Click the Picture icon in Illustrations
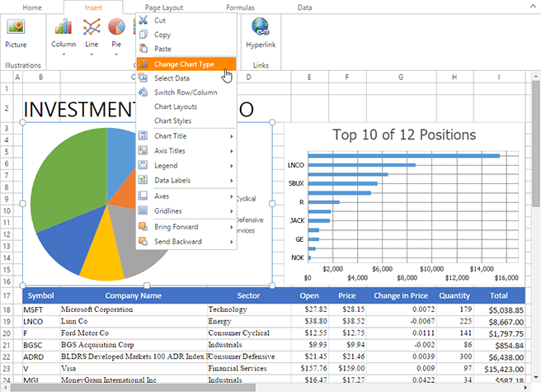 click(x=16, y=28)
